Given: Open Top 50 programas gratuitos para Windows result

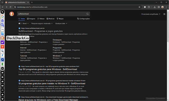Looking at the screenshot, I should click(48, 69).
